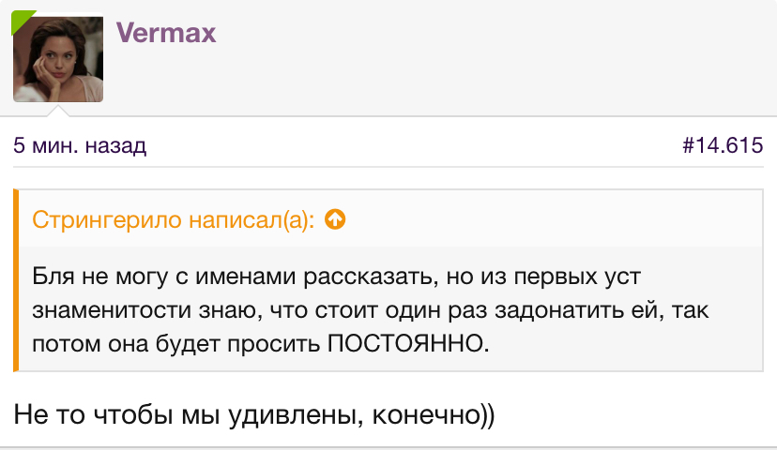777x450 pixels.
Task: Click the orange left border of the quote
Action: pos(16,280)
